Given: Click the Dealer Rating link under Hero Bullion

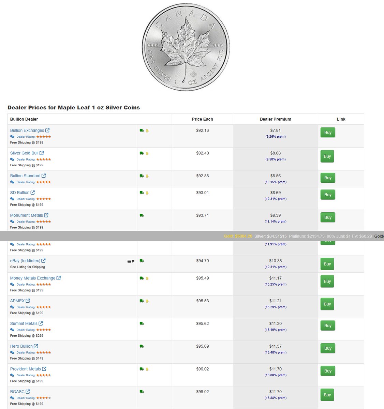Looking at the screenshot, I should pyautogui.click(x=26, y=353).
